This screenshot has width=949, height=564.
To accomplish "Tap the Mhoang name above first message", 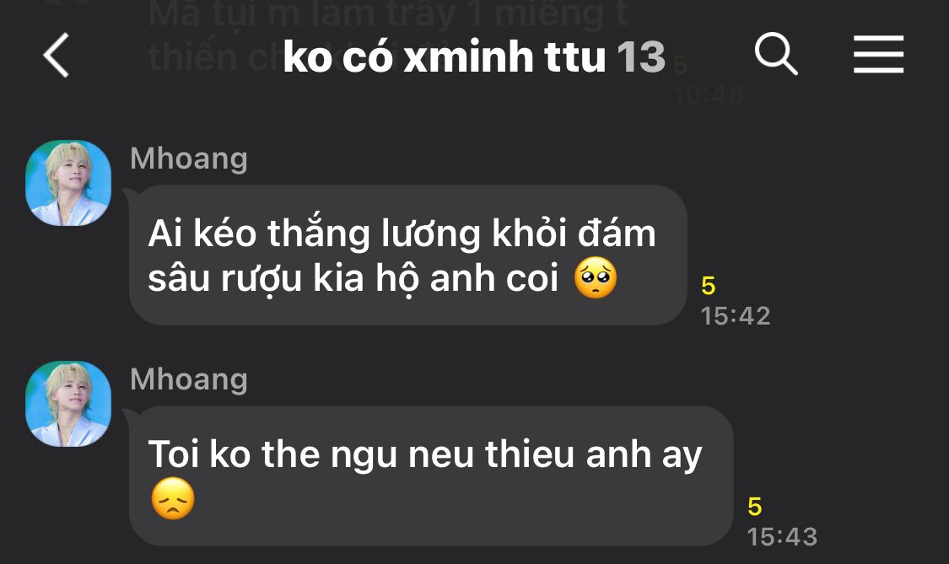I will tap(189, 158).
